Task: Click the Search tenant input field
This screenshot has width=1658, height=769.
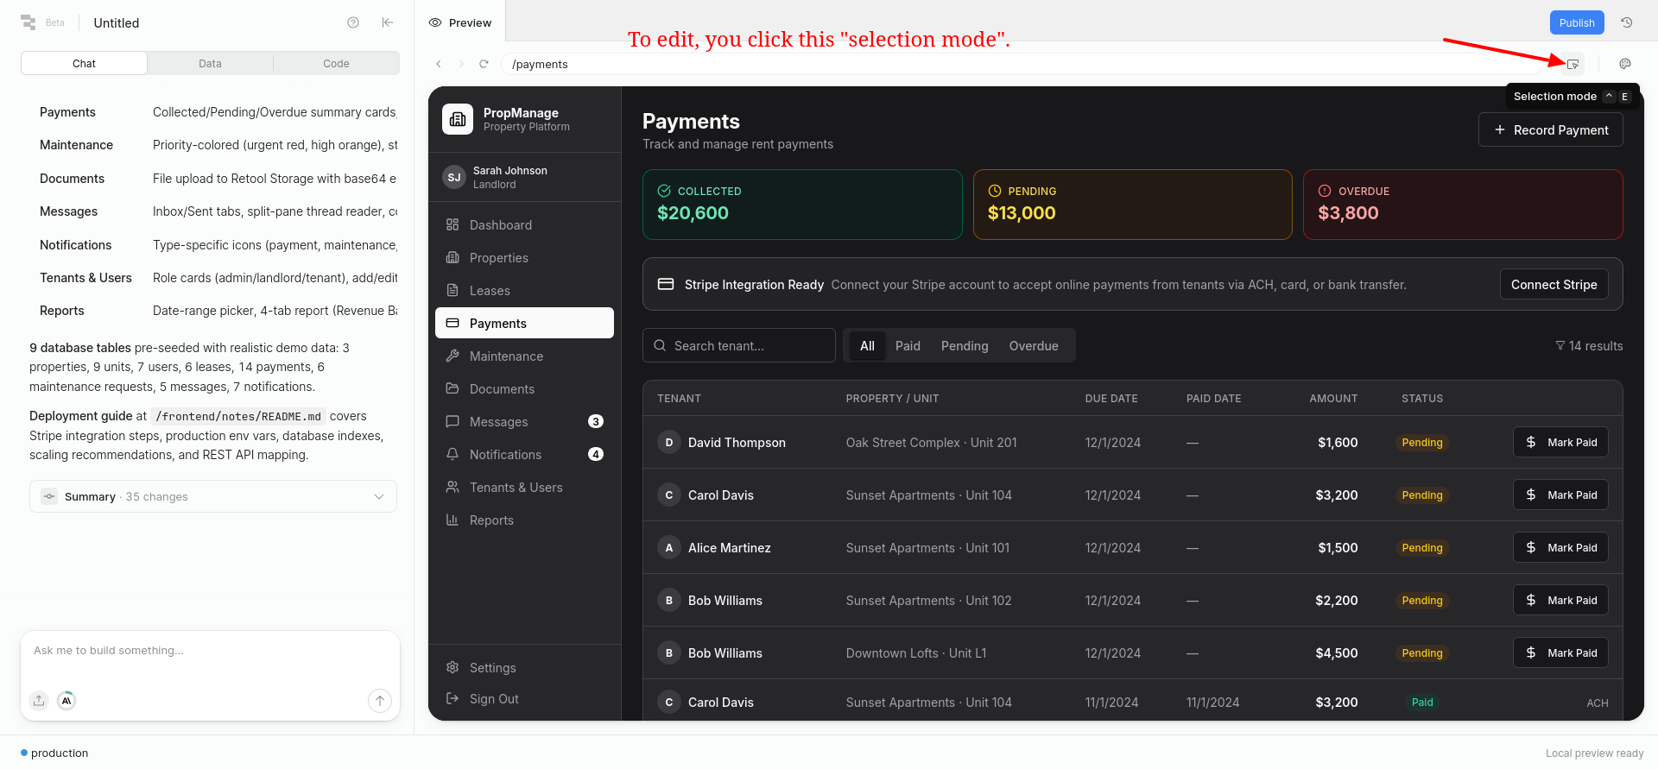Action: click(x=739, y=345)
